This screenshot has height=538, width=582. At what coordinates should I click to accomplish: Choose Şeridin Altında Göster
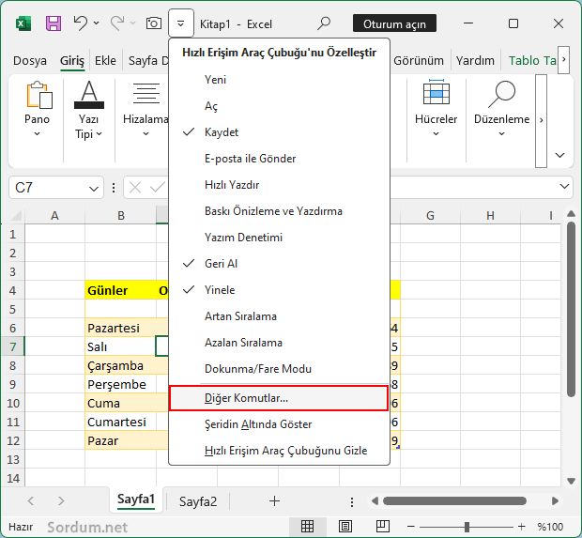tap(279, 424)
